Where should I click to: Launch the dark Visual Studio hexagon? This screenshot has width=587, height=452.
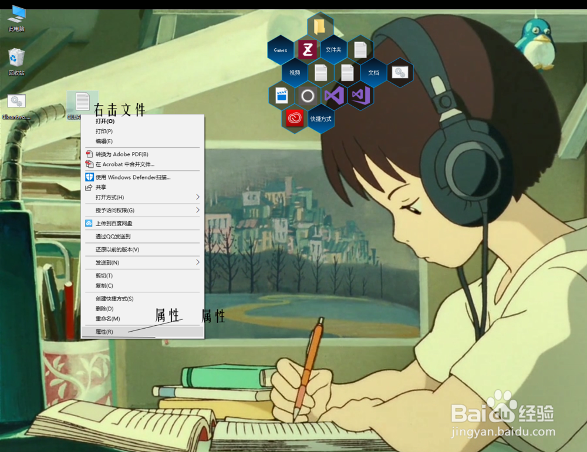pos(360,96)
